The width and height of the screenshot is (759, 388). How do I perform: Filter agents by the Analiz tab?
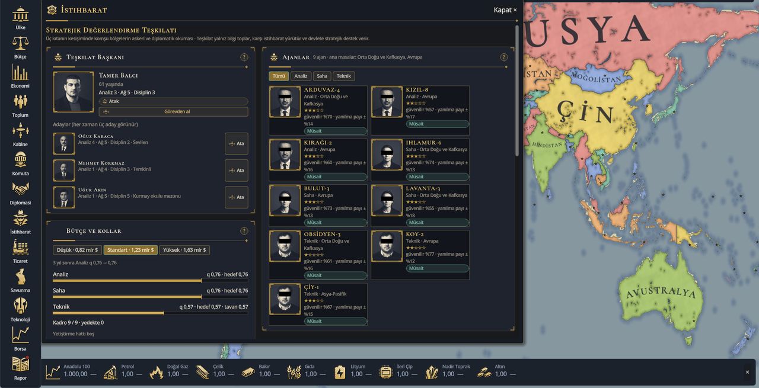click(301, 76)
